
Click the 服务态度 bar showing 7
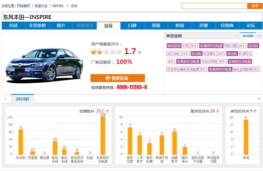[x=130, y=141]
